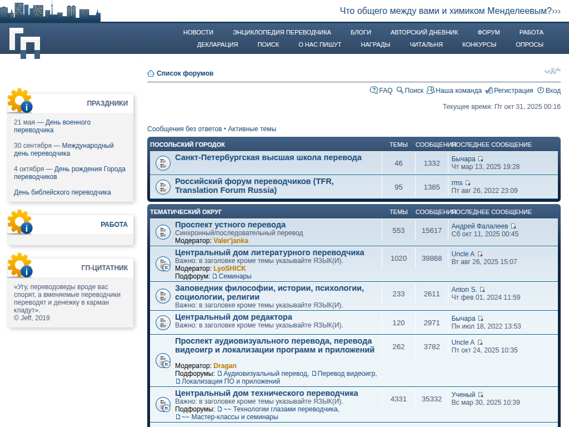Click the site logo in header
The image size is (569, 427).
point(25,42)
